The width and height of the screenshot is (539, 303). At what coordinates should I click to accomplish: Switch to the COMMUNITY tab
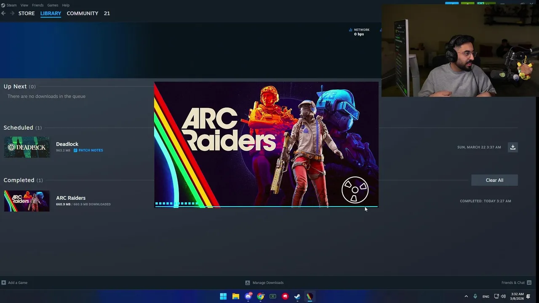pyautogui.click(x=83, y=13)
